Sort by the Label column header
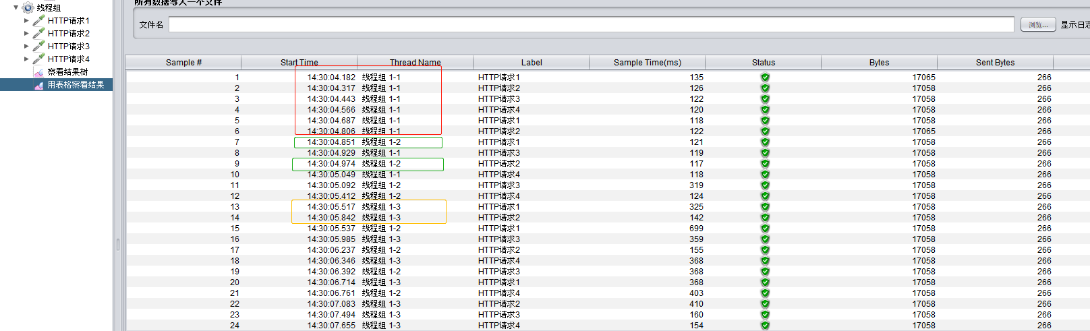1090x331 pixels. coord(532,63)
